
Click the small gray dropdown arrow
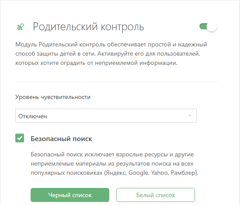click(x=190, y=116)
